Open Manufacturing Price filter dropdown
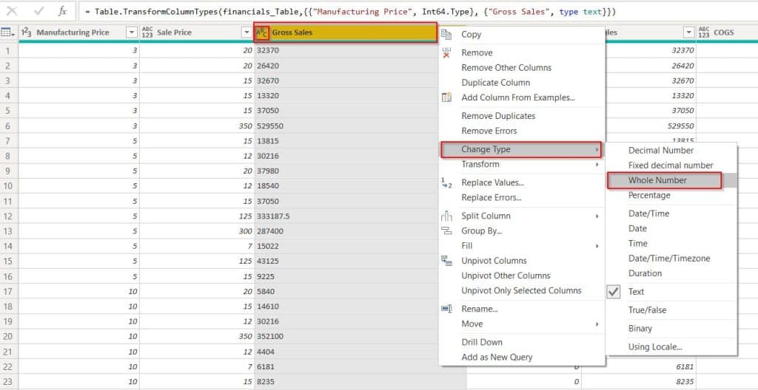Viewport: 758px width, 390px height. [x=132, y=32]
